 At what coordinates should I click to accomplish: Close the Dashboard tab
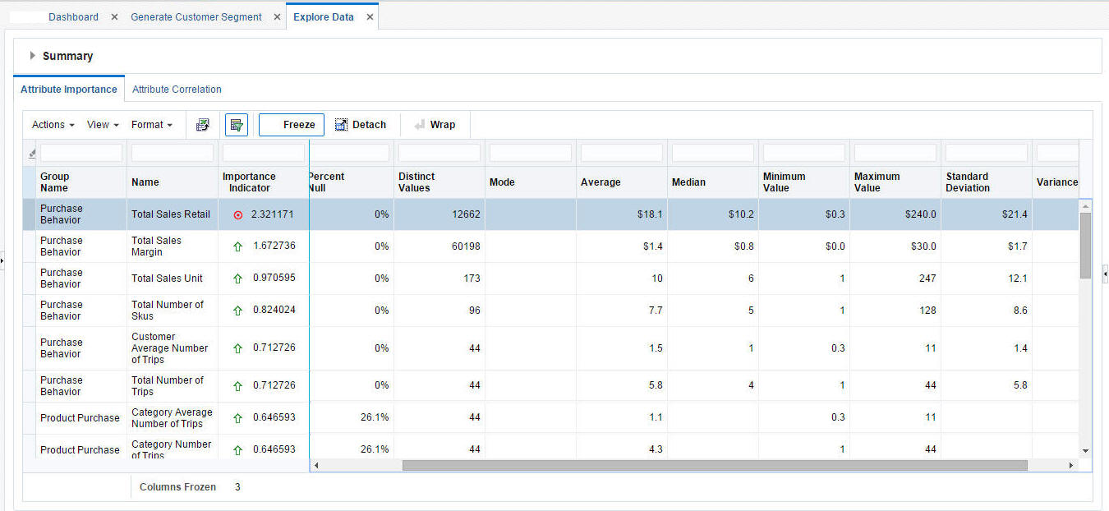tap(114, 17)
